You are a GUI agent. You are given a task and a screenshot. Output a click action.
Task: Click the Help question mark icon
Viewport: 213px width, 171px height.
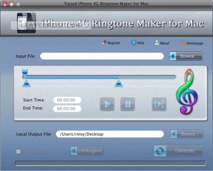[x=133, y=43]
